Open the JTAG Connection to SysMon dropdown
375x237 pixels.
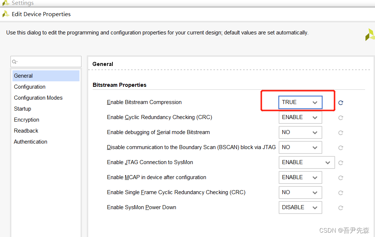point(307,162)
